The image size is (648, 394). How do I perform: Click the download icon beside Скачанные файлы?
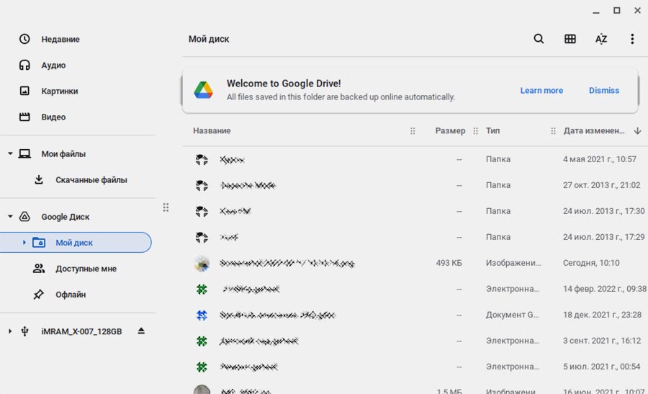point(39,179)
